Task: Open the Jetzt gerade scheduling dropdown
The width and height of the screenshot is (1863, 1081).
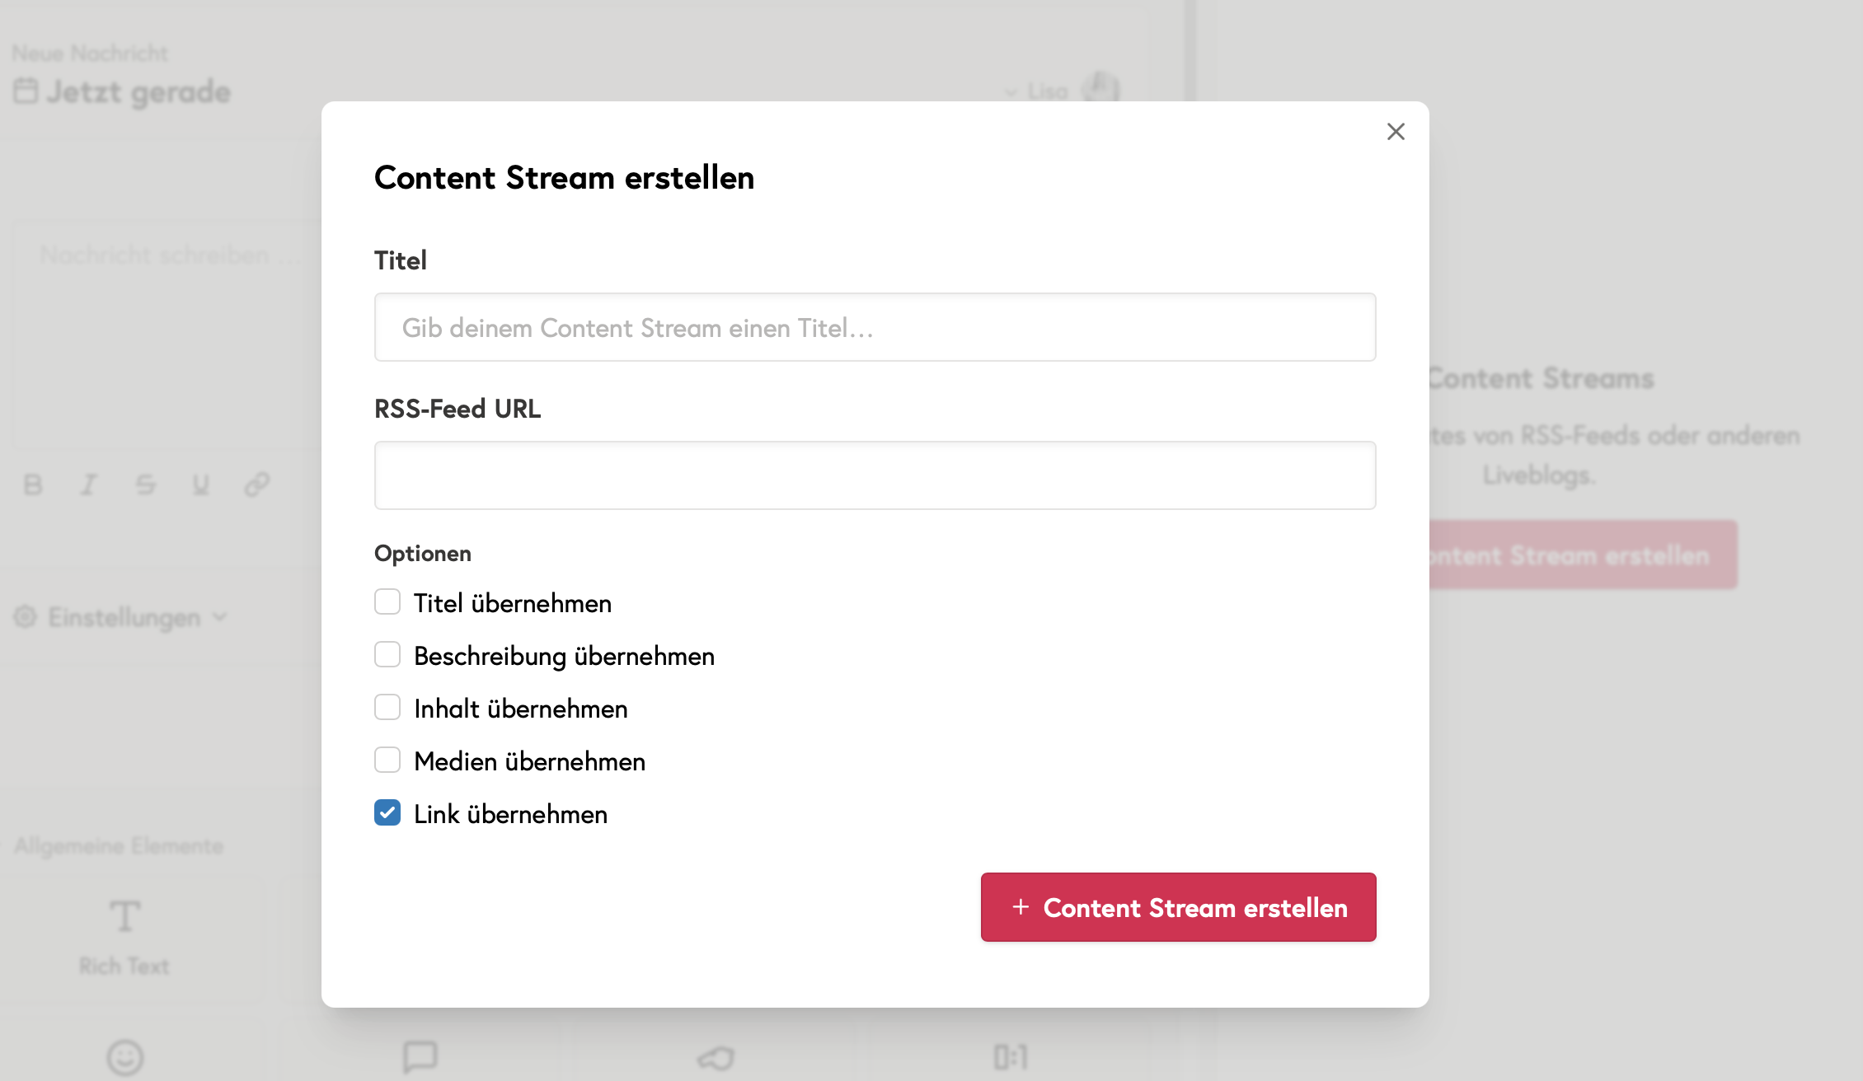Action: pyautogui.click(x=125, y=91)
